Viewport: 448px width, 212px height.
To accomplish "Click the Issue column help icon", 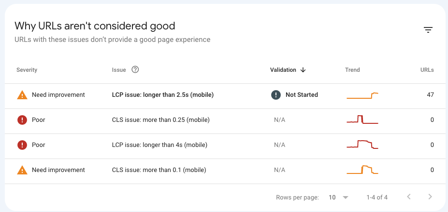I will coord(135,69).
